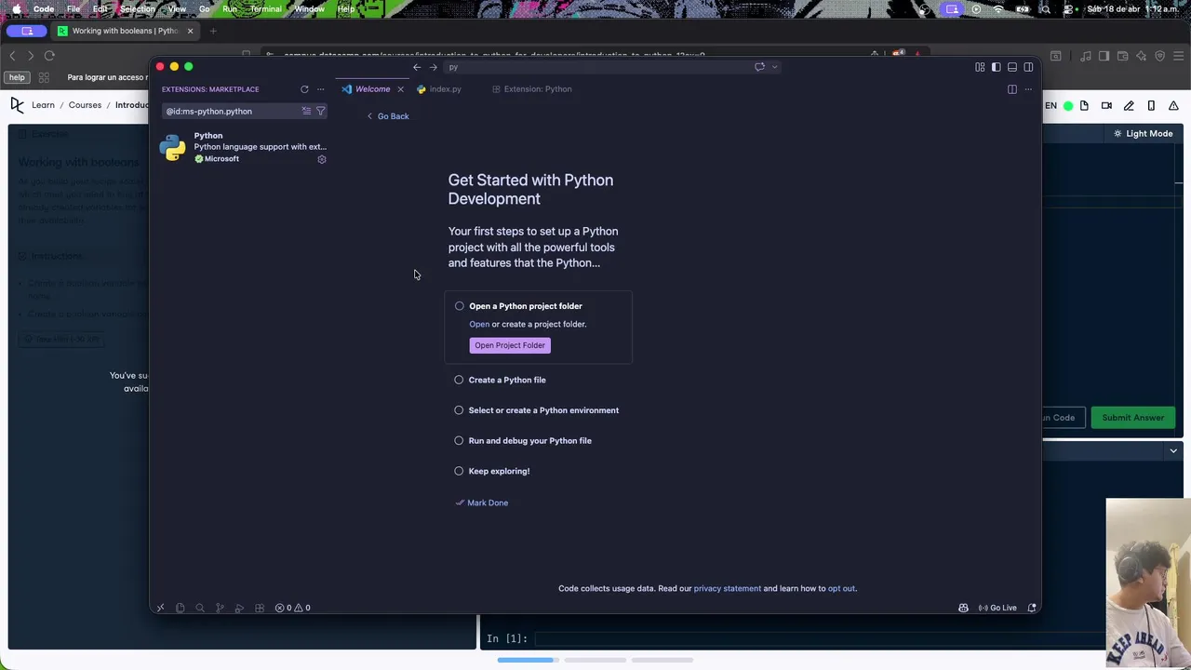This screenshot has width=1191, height=670.
Task: Navigate back with VS Code arrow
Action: coord(417,67)
